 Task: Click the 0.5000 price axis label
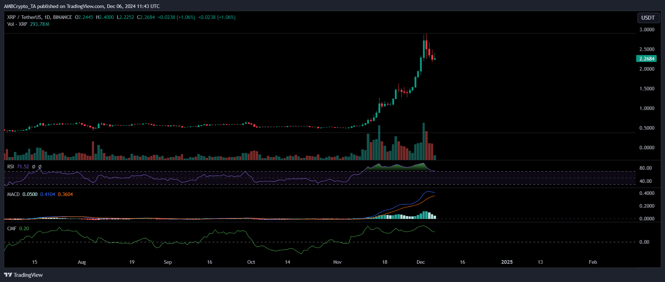(647, 128)
